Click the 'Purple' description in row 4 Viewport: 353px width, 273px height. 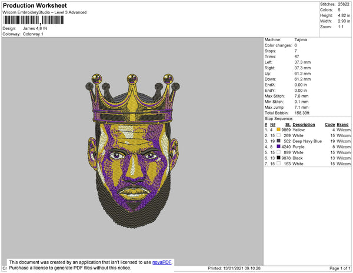pyautogui.click(x=298, y=147)
